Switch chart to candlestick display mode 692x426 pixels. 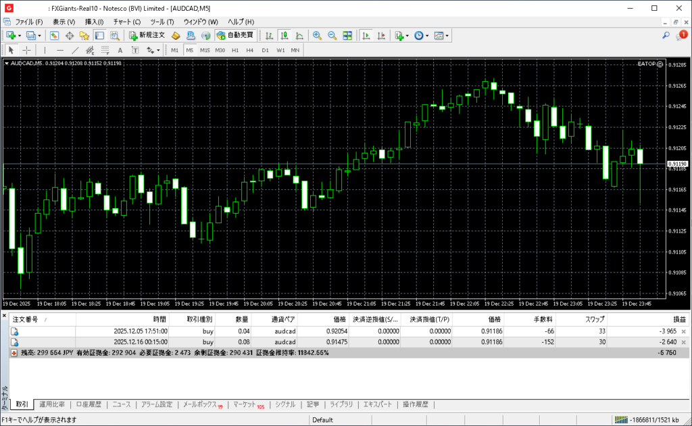click(x=285, y=35)
